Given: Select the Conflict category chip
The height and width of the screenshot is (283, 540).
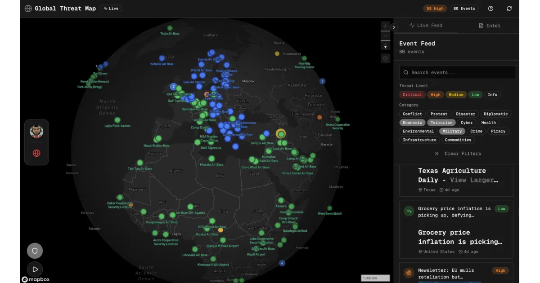Looking at the screenshot, I should coord(412,114).
